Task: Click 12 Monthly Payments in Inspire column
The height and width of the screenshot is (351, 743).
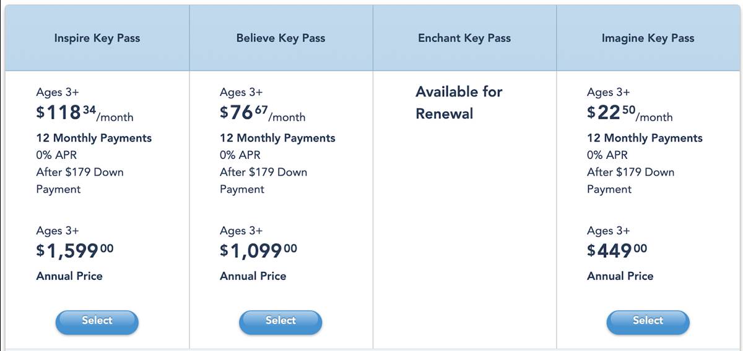Action: tap(94, 138)
